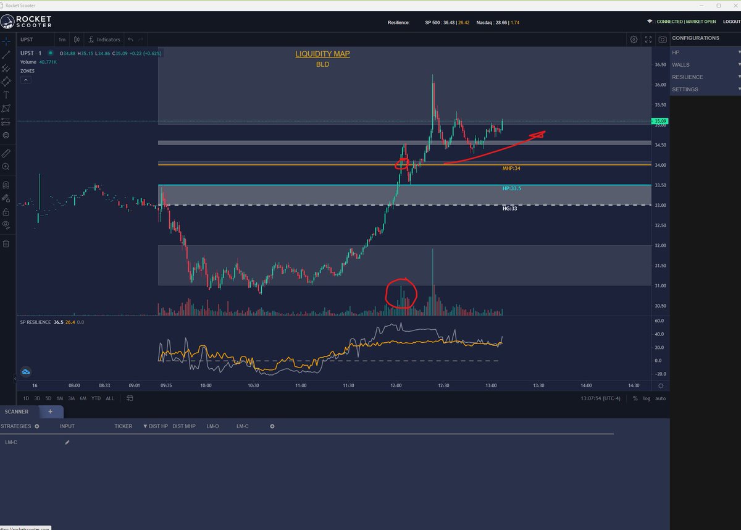Set time range to ALL
741x530 pixels.
110,398
